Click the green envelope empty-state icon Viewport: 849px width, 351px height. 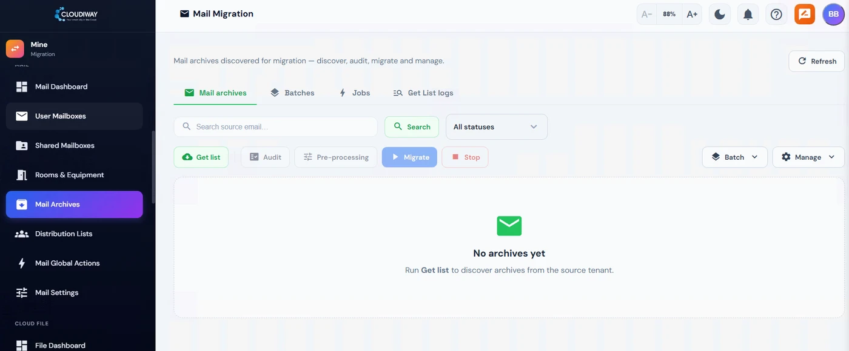click(509, 226)
